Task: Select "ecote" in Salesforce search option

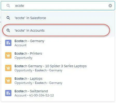Action: (58, 18)
